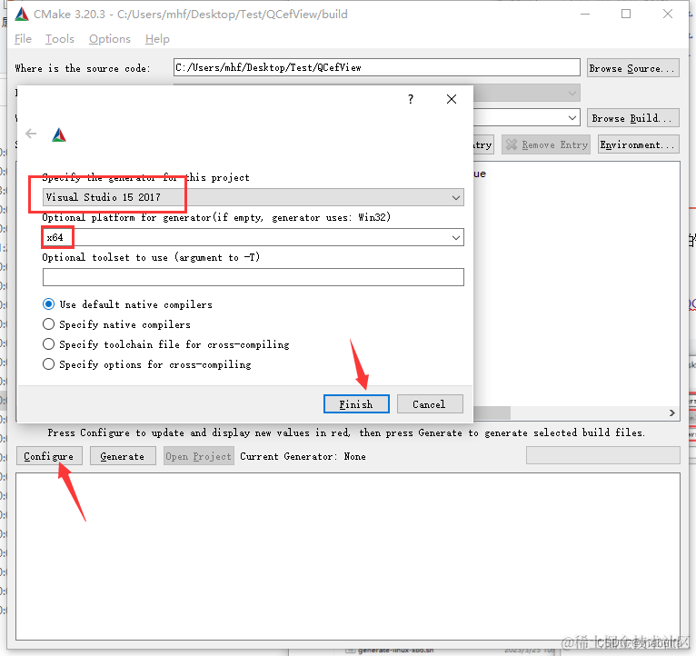Image resolution: width=696 pixels, height=656 pixels.
Task: Click the empty output log area
Action: (348, 556)
